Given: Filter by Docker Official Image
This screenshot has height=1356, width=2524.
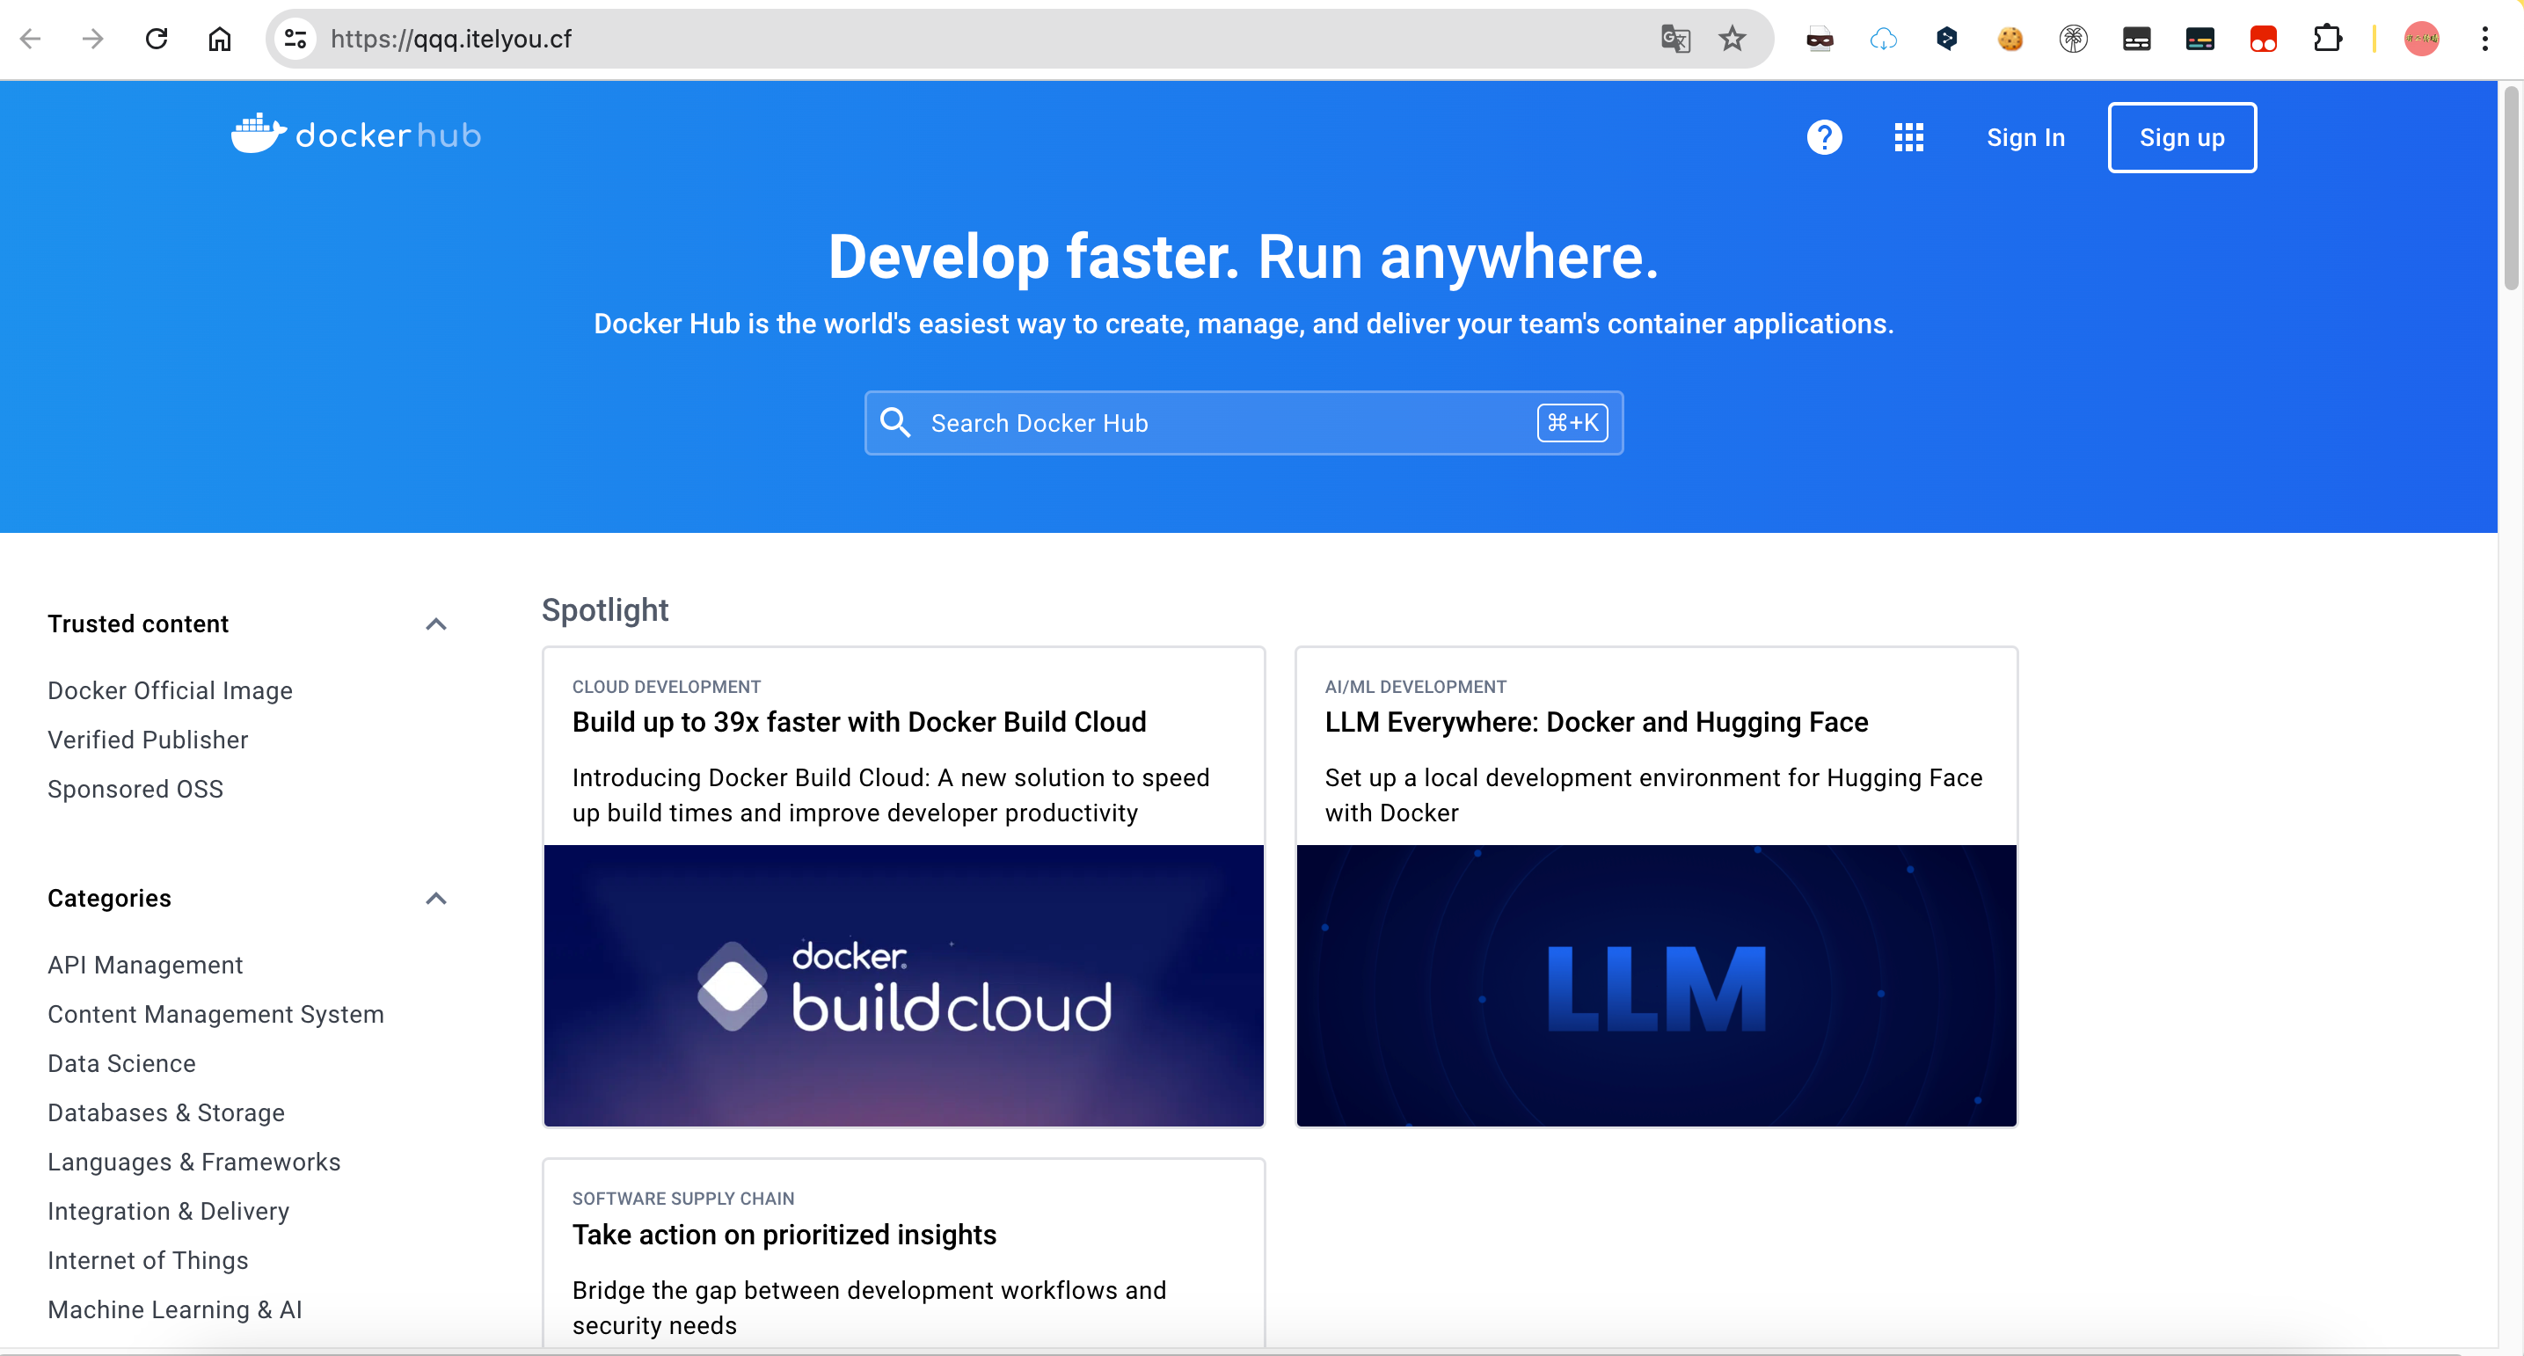Looking at the screenshot, I should point(170,690).
